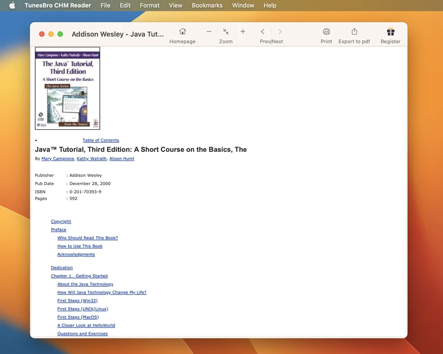The image size is (443, 354).
Task: Click the Register icon
Action: [390, 32]
